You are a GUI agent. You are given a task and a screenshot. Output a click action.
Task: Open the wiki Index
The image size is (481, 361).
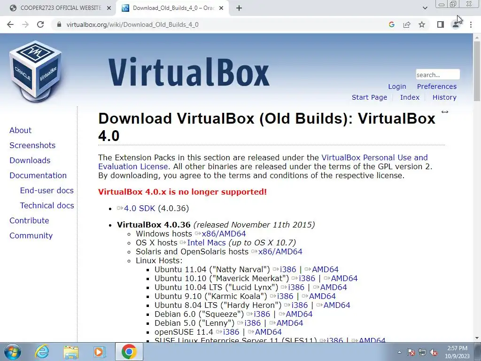click(410, 97)
